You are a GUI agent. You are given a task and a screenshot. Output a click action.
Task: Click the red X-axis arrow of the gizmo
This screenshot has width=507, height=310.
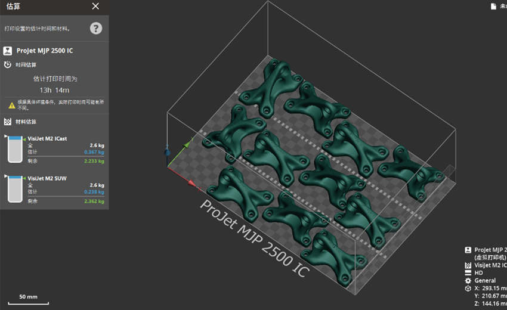(192, 184)
